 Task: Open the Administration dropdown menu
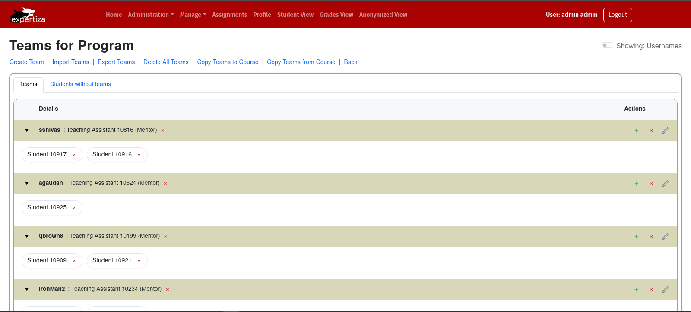pos(151,15)
